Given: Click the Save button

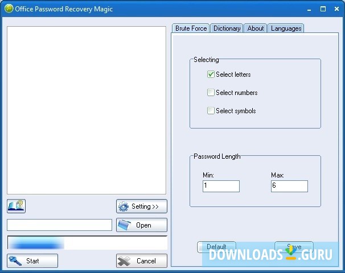Looking at the screenshot, I should (294, 247).
